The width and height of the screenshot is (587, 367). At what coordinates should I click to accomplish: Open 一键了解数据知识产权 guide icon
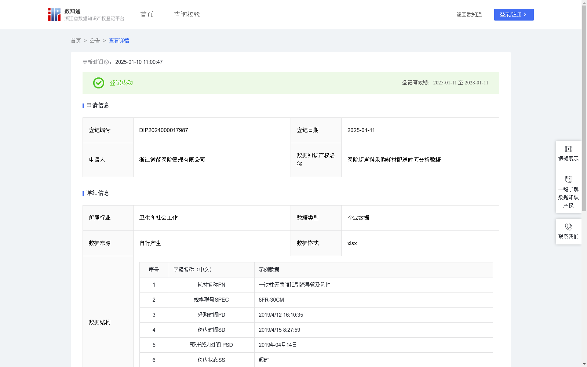569,179
